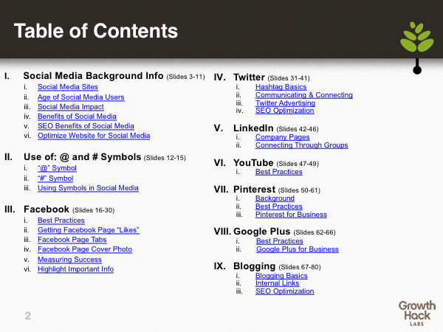Click the "Blogging" section heading
The width and height of the screenshot is (443, 332).
254,266
